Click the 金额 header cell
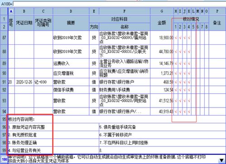The height and width of the screenshot is (164, 226). [162, 23]
